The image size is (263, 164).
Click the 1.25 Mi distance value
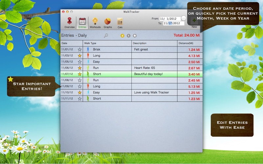pos(194,93)
